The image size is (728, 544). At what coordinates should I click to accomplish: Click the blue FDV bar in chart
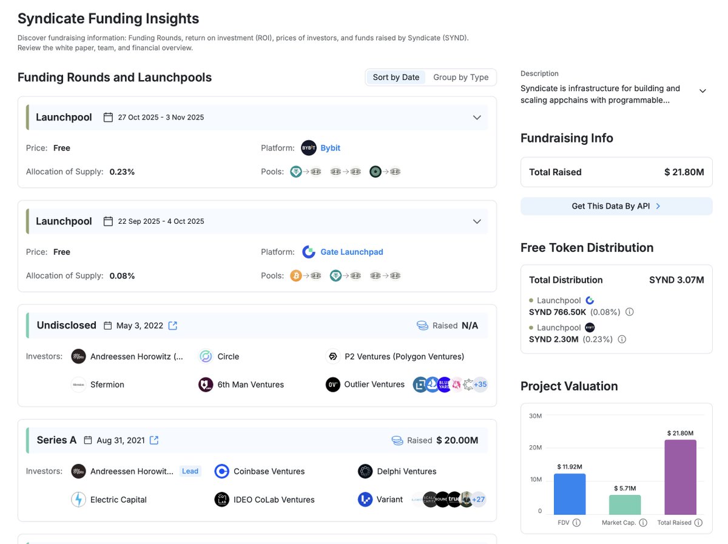point(570,494)
